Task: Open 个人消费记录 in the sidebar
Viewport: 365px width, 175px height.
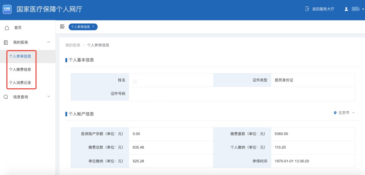Action: pyautogui.click(x=20, y=83)
